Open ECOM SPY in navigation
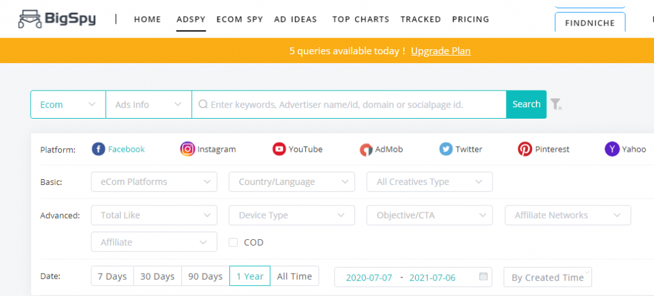This screenshot has height=296, width=654. 240,19
